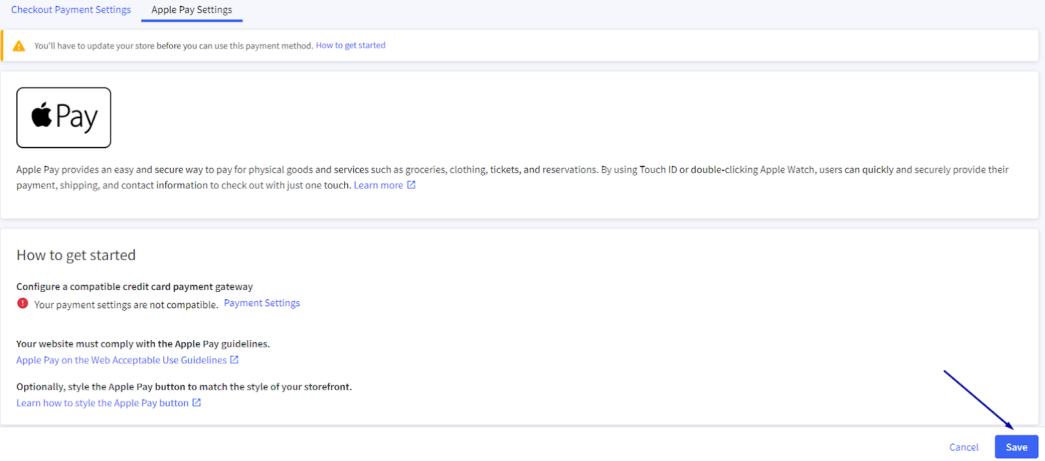Click the Apple Pay logo

(x=64, y=118)
